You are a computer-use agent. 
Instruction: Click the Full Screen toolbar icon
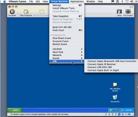(128, 12)
